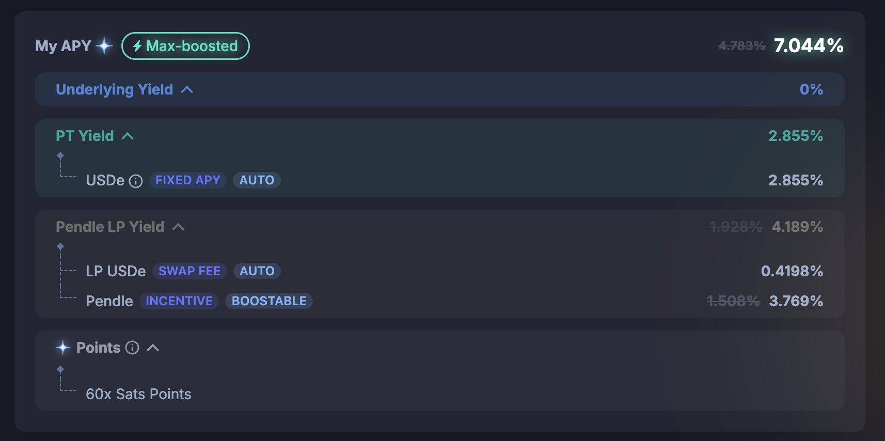The height and width of the screenshot is (441, 885).
Task: Click the Max-boosted pill button
Action: point(185,46)
